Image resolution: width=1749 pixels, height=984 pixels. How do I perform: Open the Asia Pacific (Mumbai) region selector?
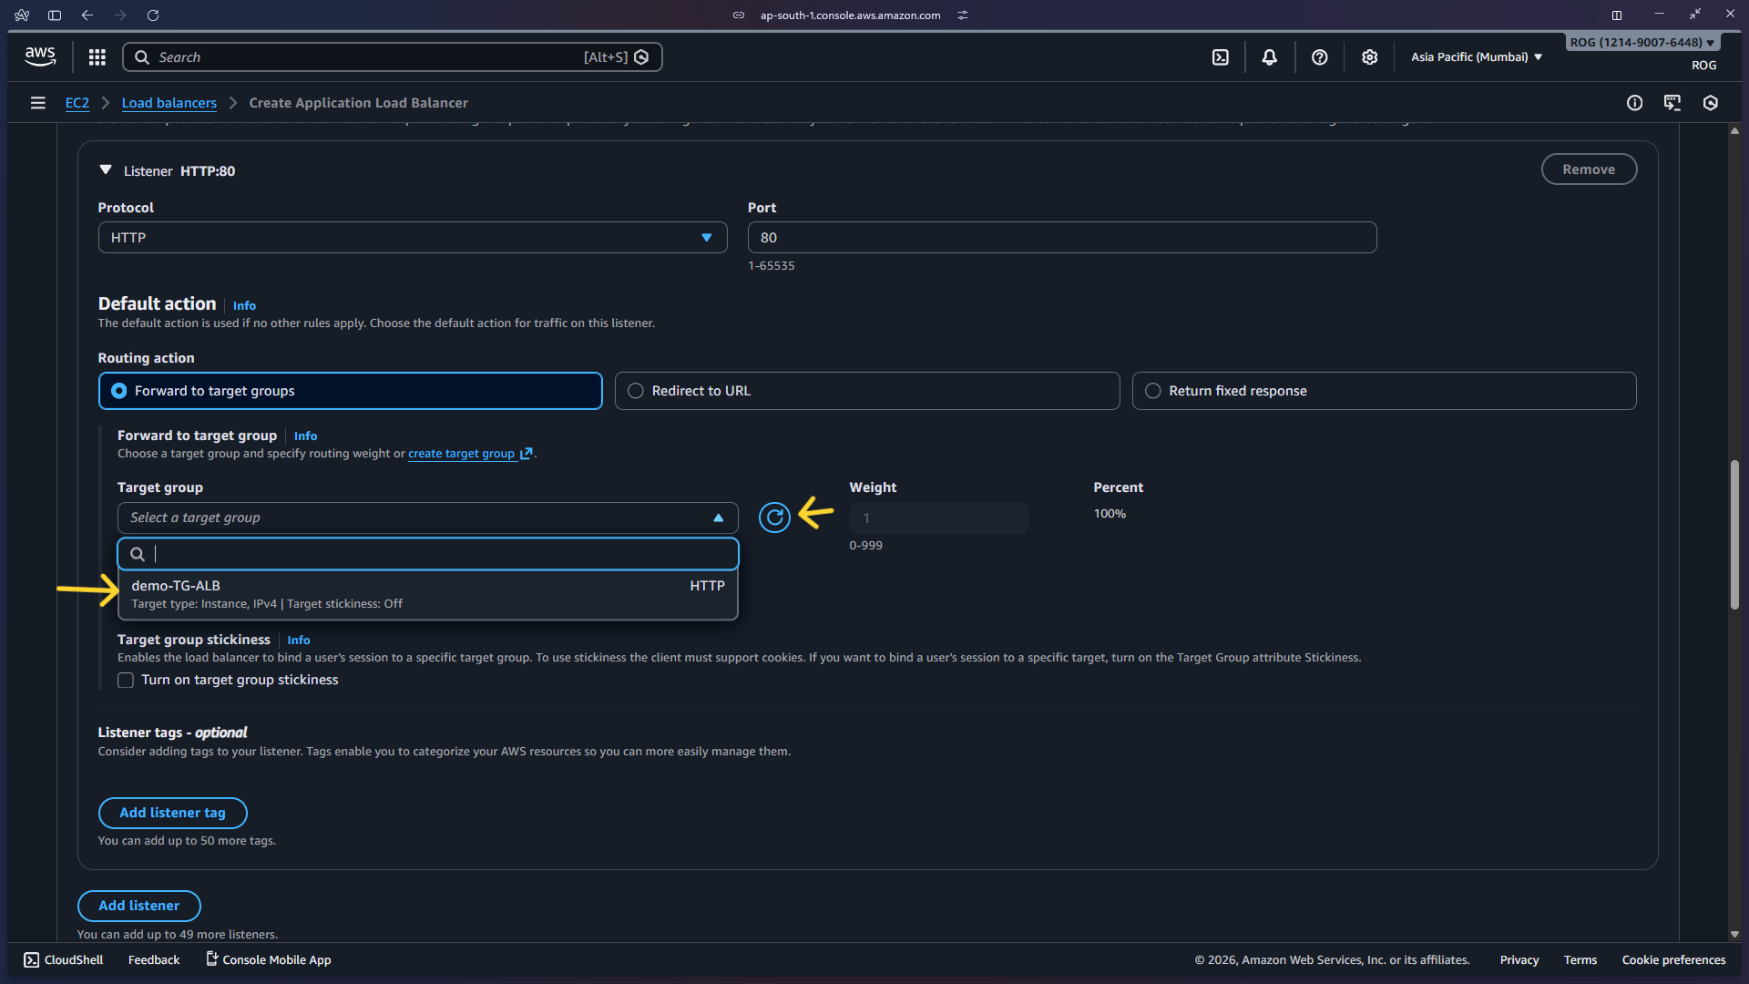pos(1476,57)
